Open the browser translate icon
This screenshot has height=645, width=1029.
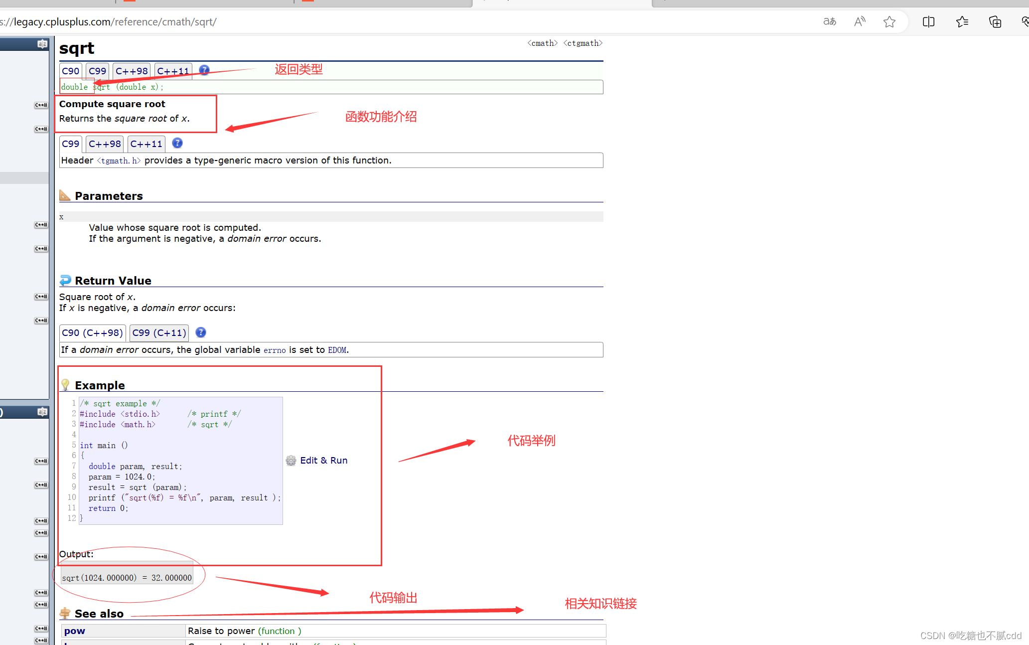point(830,21)
